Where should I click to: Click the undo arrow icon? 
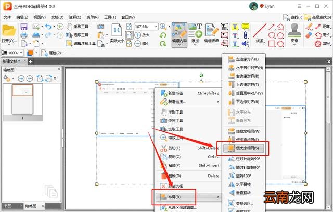48,27
